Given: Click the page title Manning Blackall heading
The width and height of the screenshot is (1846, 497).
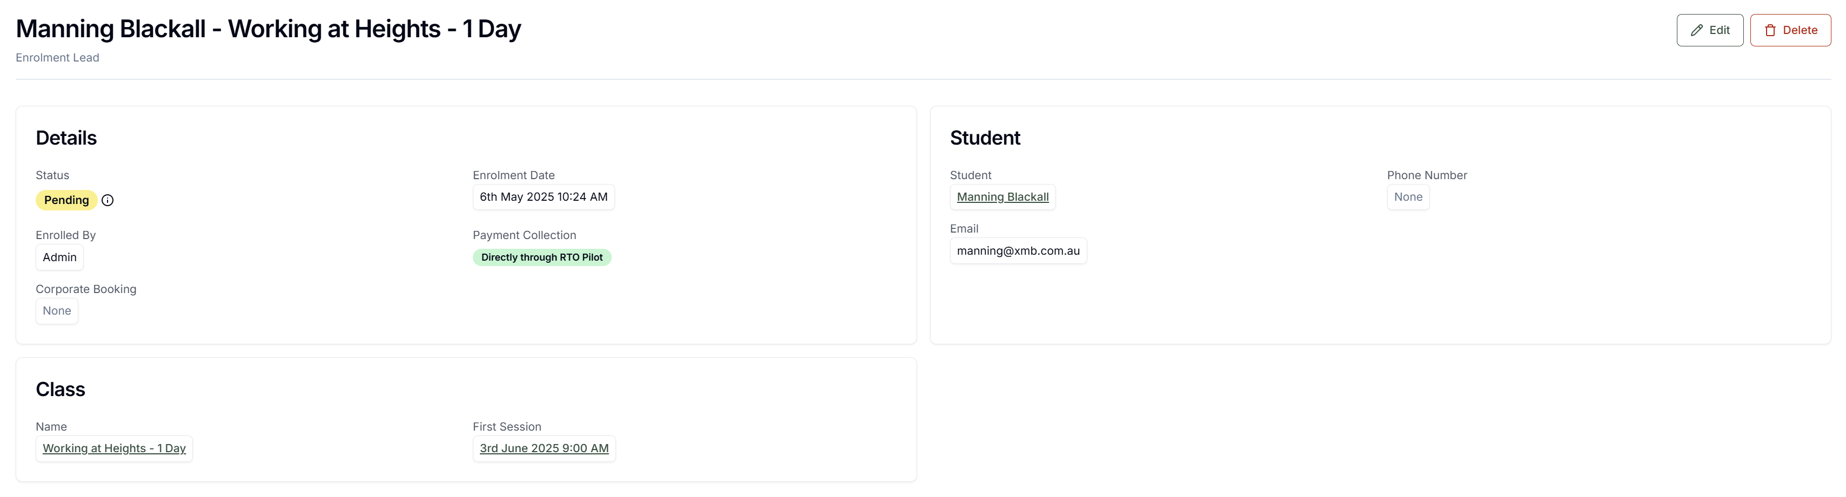Looking at the screenshot, I should [x=268, y=29].
